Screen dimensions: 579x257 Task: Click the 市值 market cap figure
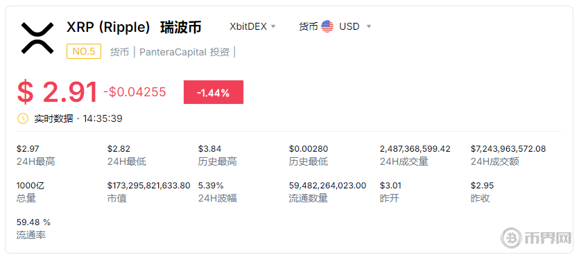pos(149,186)
